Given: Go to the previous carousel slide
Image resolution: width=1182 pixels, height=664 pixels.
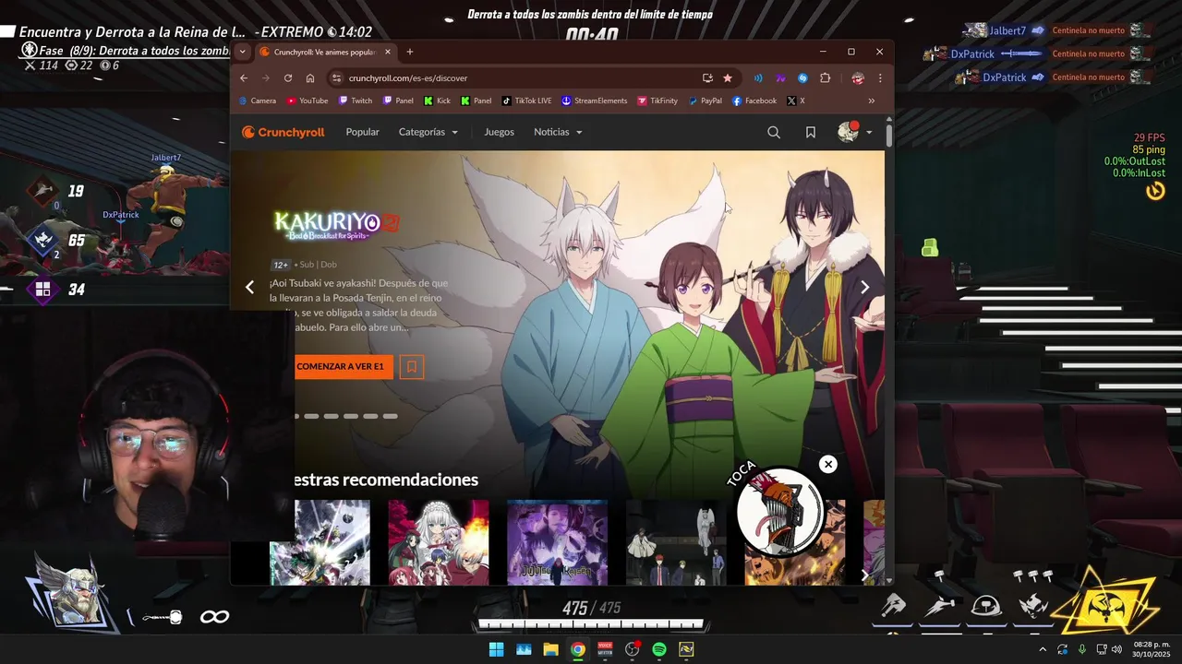Looking at the screenshot, I should [249, 287].
